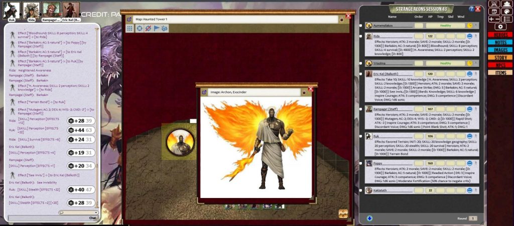Select the Rampage portrait at top left
Viewport: 514px width, 226px height.
tap(51, 10)
